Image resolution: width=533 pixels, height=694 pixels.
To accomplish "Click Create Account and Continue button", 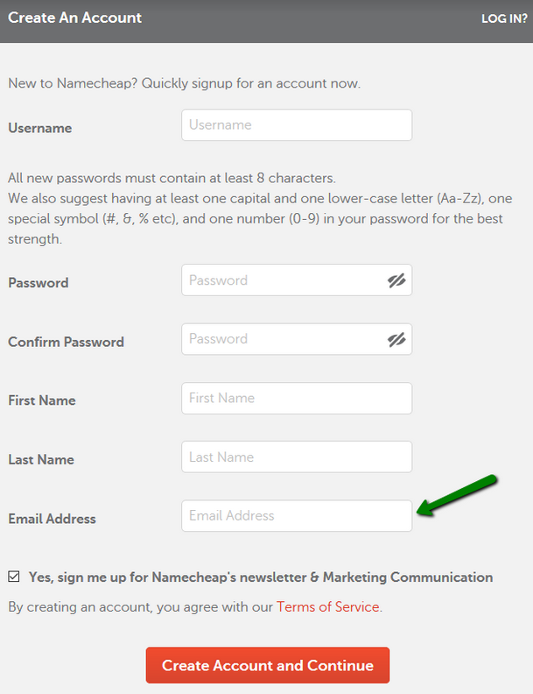I will point(268,665).
